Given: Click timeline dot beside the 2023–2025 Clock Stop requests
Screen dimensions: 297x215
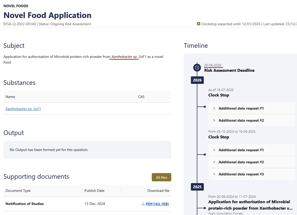Looking at the screenshot, I should point(205,155).
